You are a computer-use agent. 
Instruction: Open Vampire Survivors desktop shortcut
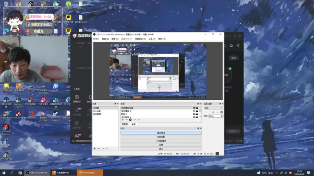coord(6,130)
